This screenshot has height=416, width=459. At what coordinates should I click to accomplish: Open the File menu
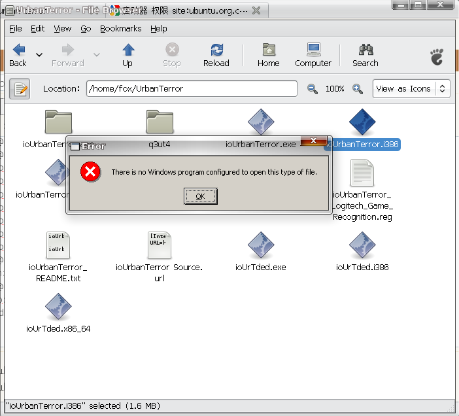[16, 29]
